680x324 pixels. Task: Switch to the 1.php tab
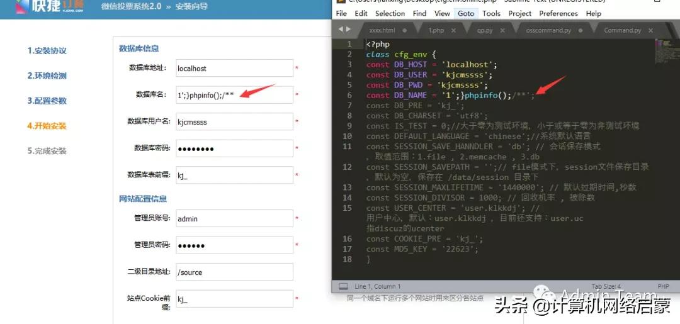[x=436, y=30]
